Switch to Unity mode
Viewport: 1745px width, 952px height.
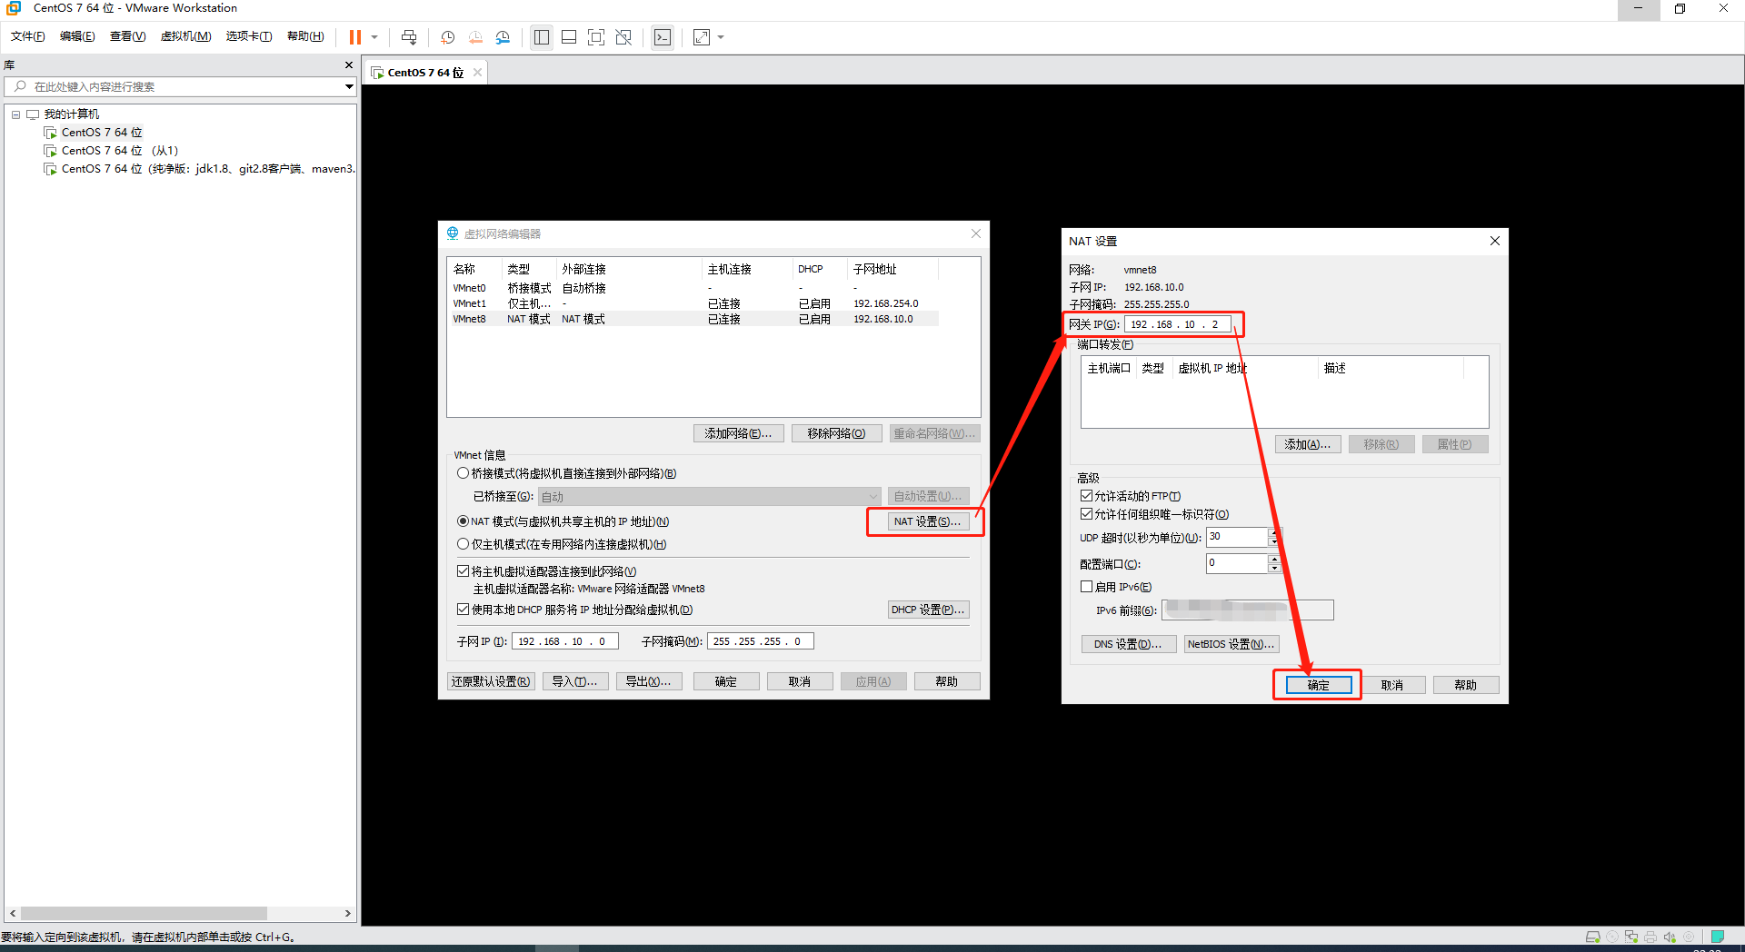point(623,37)
